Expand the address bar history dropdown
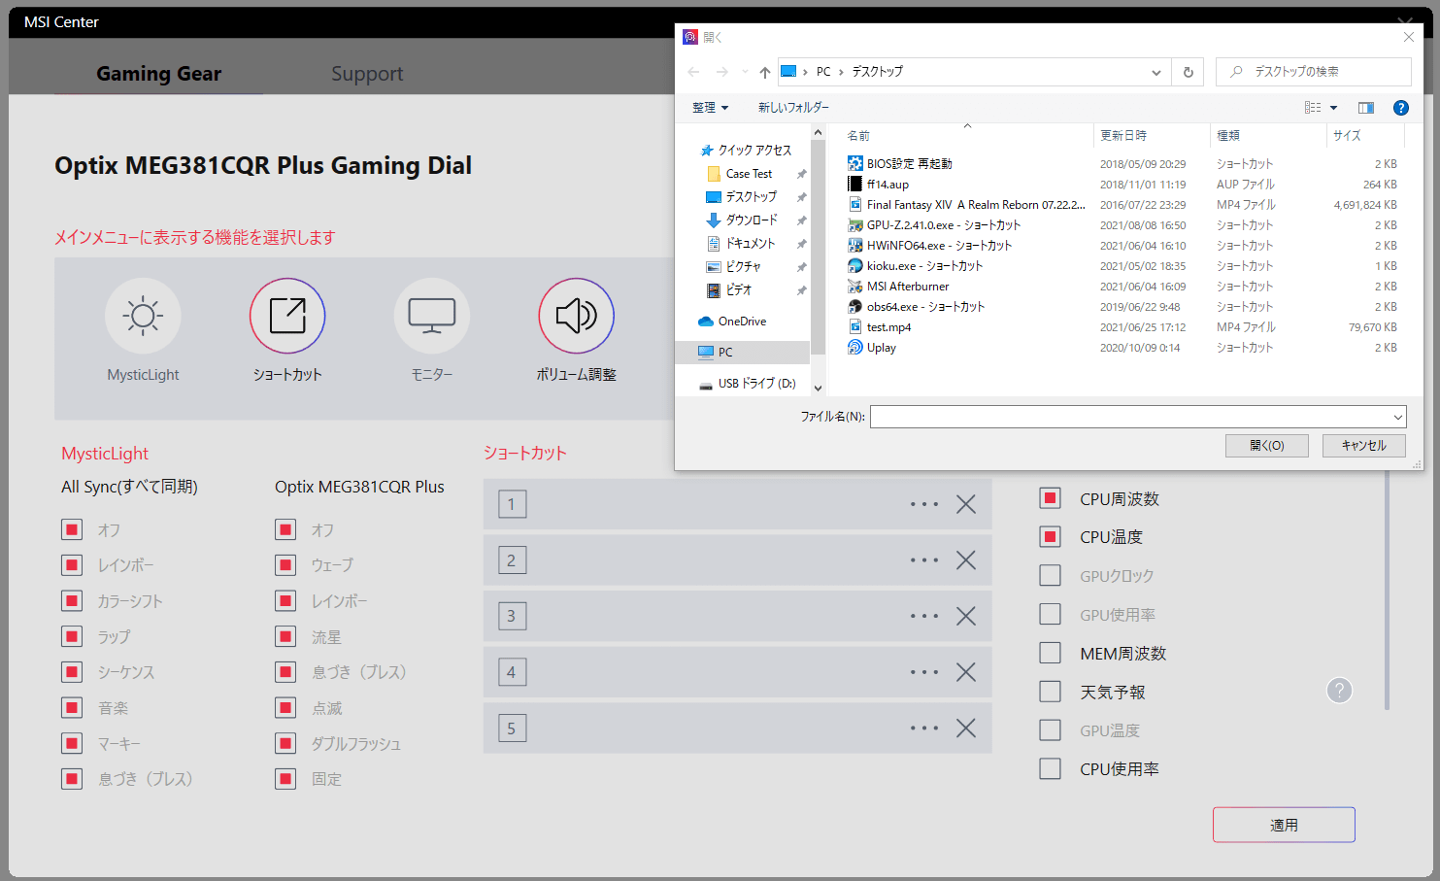1440x881 pixels. click(1155, 72)
